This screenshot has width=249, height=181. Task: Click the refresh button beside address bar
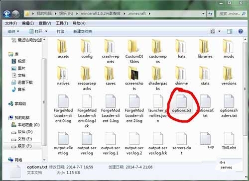[x=210, y=14]
